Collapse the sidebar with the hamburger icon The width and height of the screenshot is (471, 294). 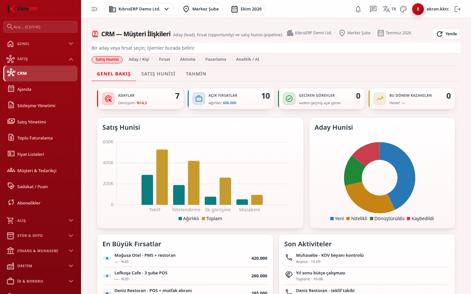pyautogui.click(x=95, y=9)
